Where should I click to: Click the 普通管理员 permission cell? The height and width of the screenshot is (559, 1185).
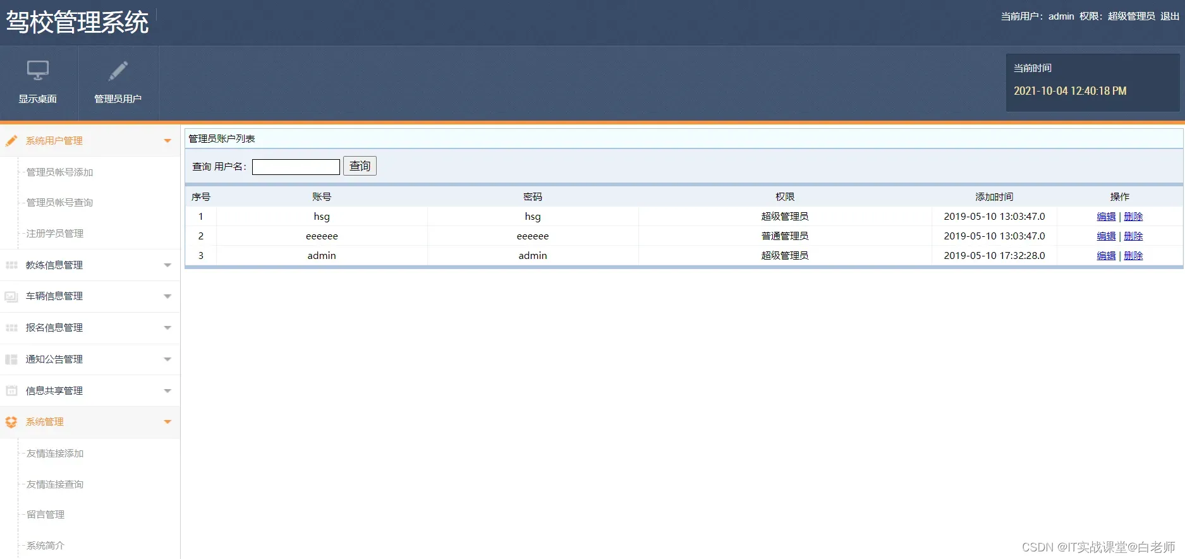[x=785, y=236]
